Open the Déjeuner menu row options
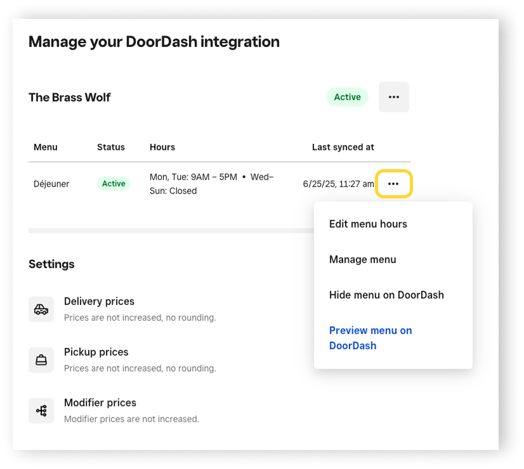The width and height of the screenshot is (524, 469). [x=394, y=184]
